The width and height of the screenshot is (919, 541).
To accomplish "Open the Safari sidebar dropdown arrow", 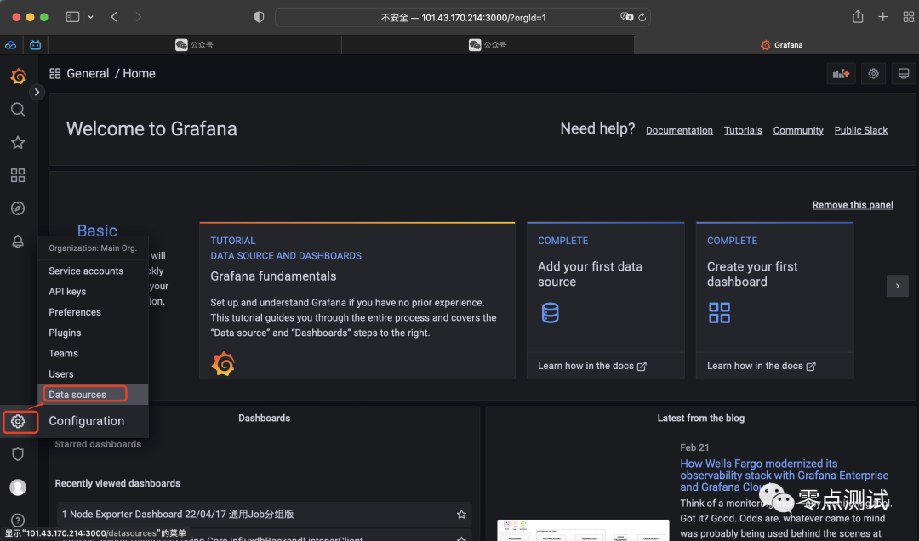I will coord(91,17).
